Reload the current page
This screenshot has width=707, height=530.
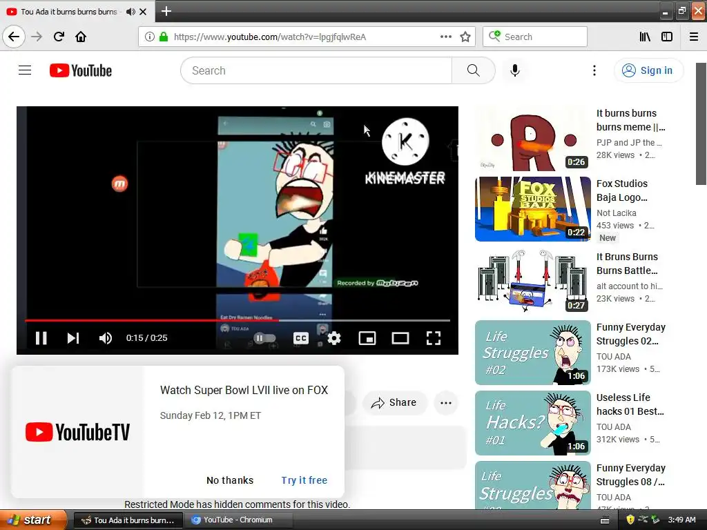point(59,37)
